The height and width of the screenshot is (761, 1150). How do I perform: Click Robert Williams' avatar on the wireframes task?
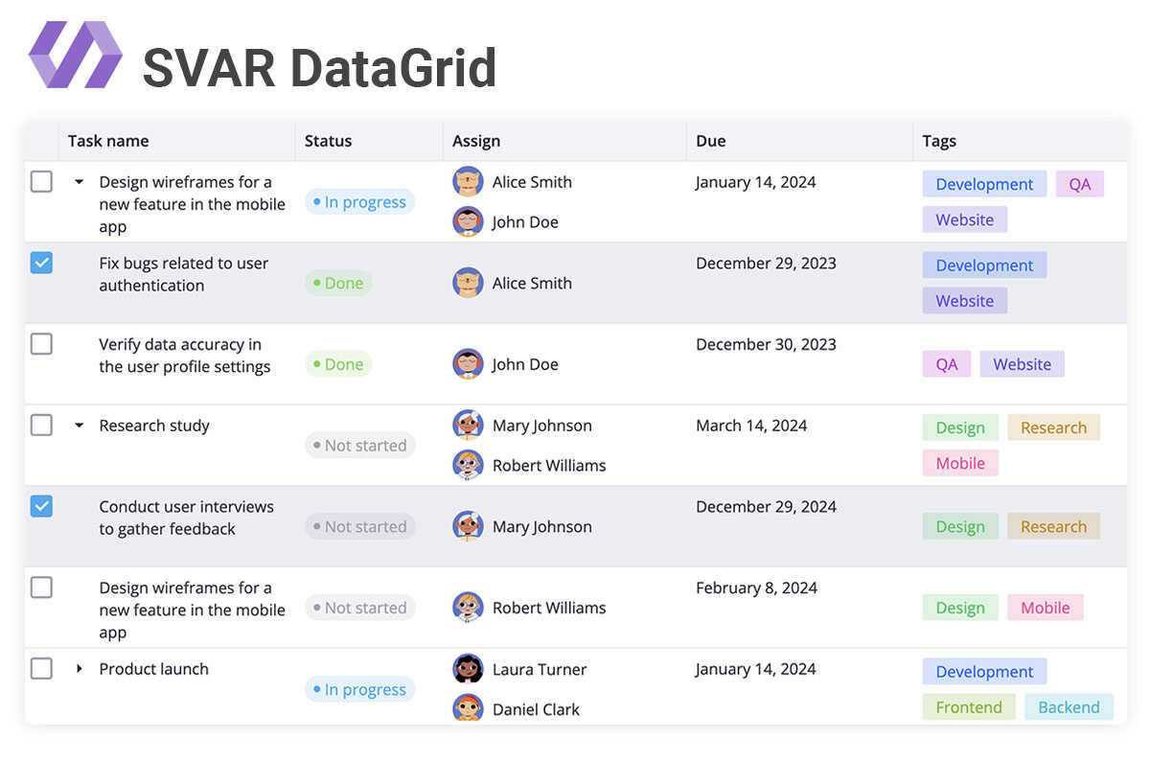pyautogui.click(x=468, y=607)
